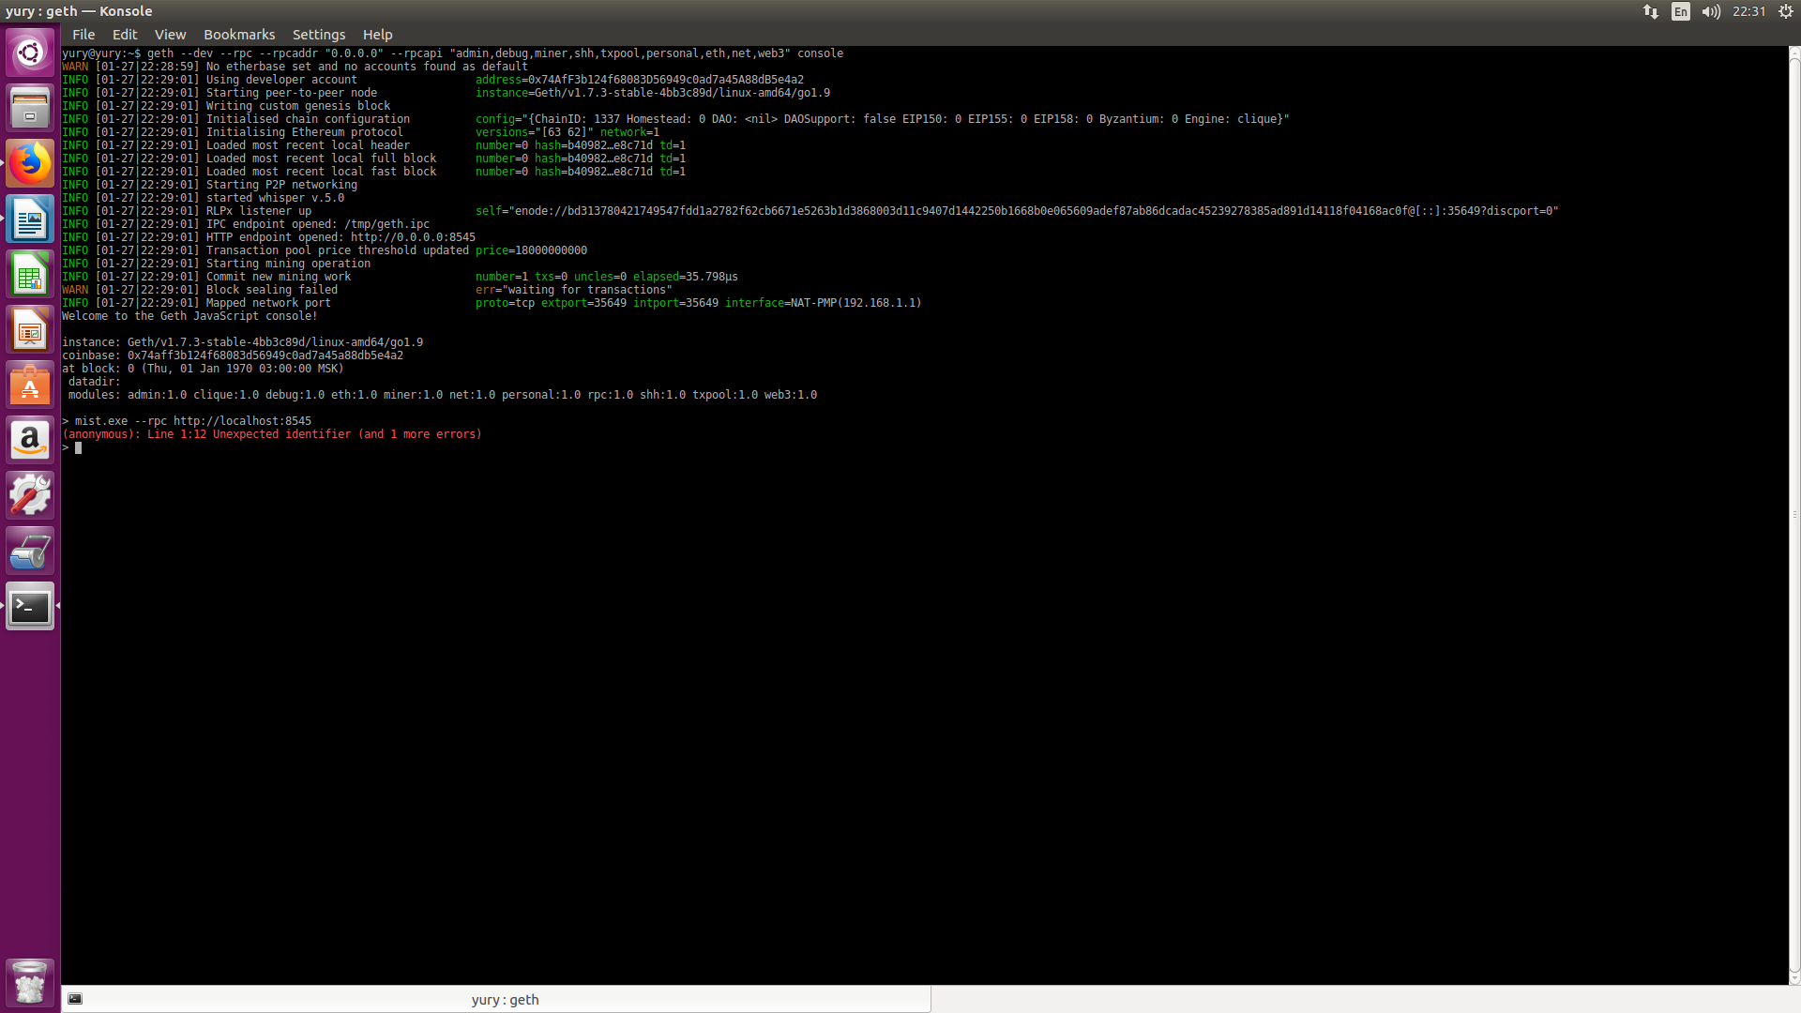
Task: Open the Ubuntu dash home icon
Action: [30, 53]
